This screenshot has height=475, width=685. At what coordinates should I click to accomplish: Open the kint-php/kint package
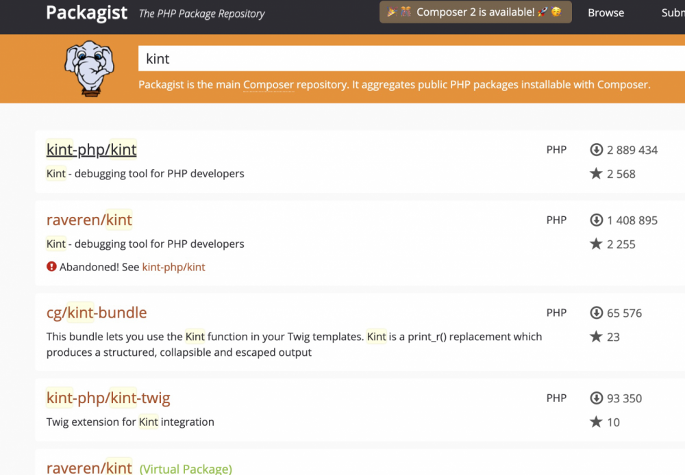click(91, 149)
